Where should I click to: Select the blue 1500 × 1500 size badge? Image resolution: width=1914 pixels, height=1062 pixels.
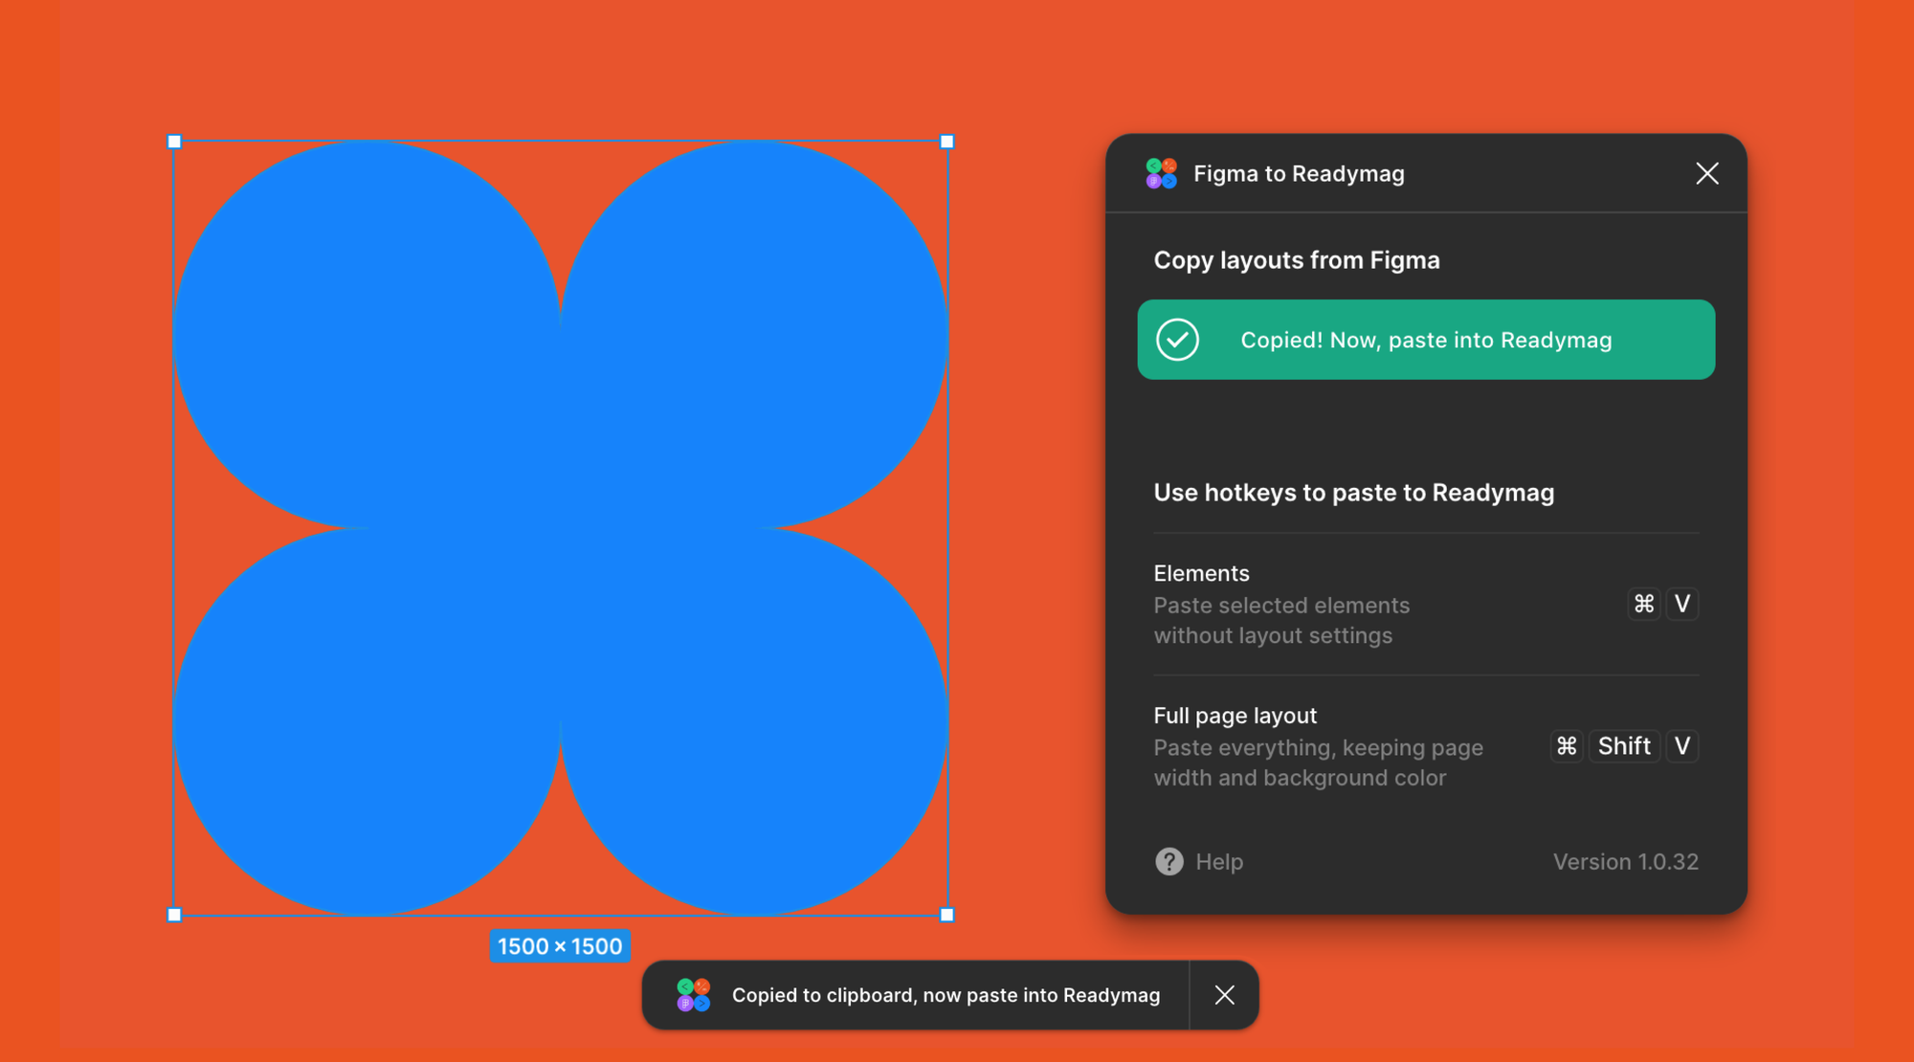click(x=560, y=945)
